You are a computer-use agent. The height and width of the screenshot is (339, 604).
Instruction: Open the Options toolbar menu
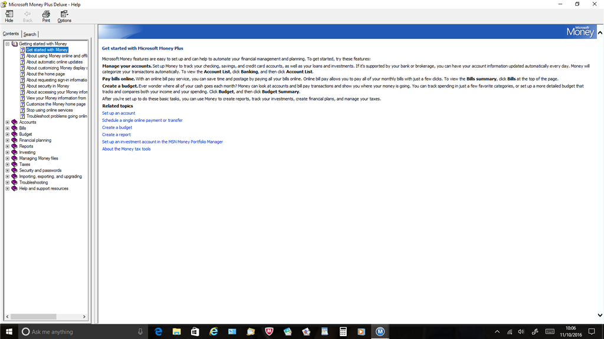pos(64,16)
